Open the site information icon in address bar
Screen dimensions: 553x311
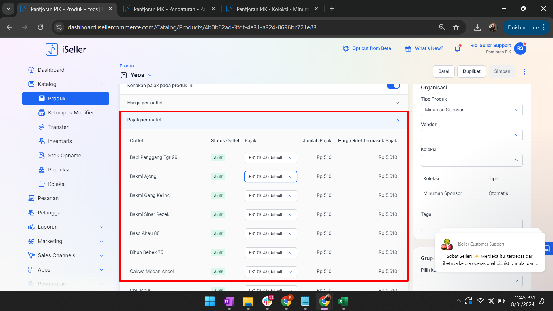[x=59, y=27]
